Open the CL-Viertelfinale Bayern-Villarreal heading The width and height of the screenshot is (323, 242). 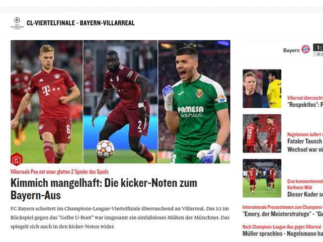coord(81,23)
